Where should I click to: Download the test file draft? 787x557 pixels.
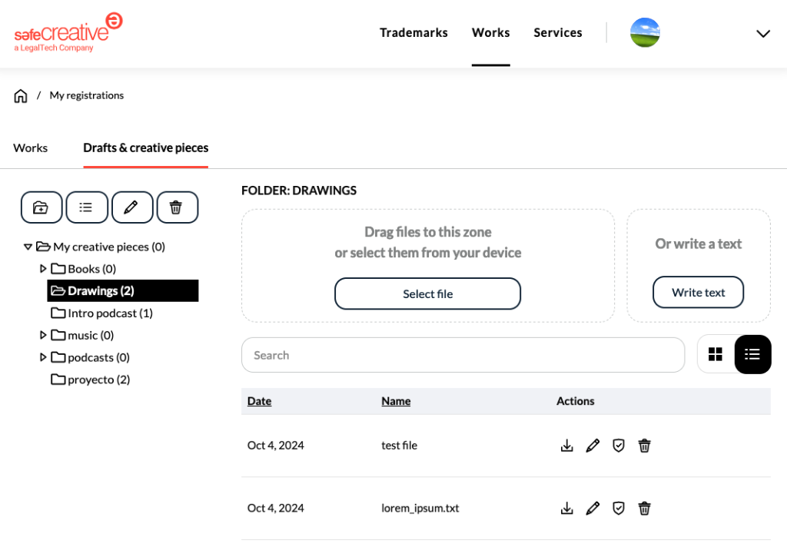(567, 446)
